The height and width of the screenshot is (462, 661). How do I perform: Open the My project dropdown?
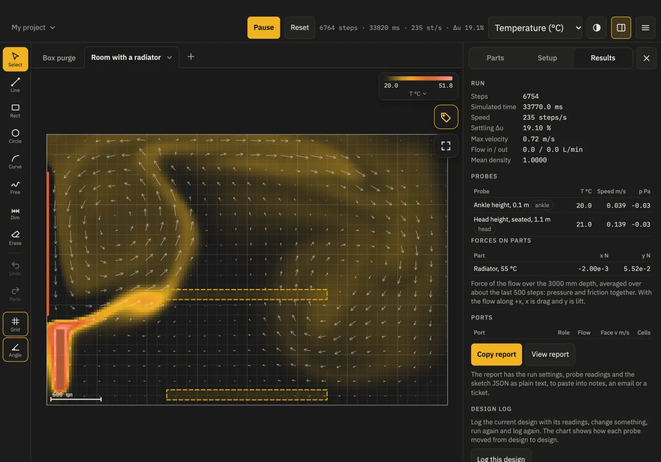[33, 27]
